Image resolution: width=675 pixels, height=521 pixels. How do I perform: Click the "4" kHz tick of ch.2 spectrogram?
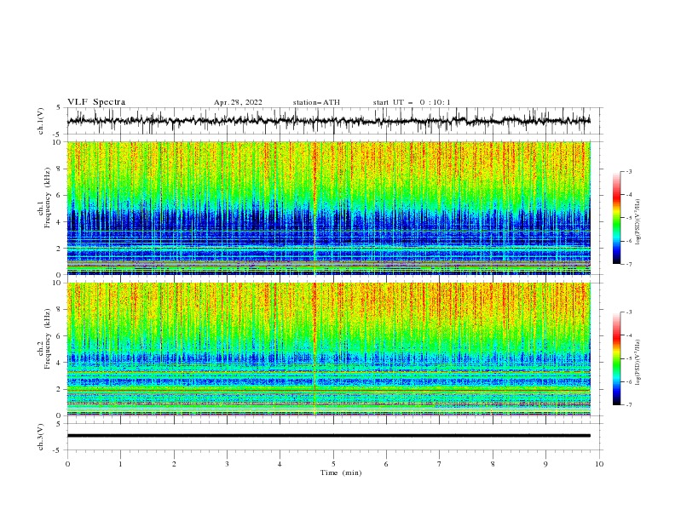coord(59,363)
